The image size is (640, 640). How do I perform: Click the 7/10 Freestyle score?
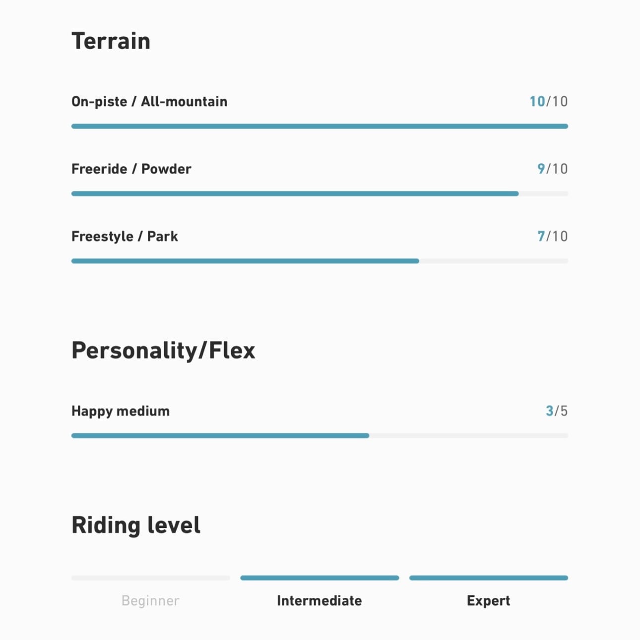[x=552, y=237]
